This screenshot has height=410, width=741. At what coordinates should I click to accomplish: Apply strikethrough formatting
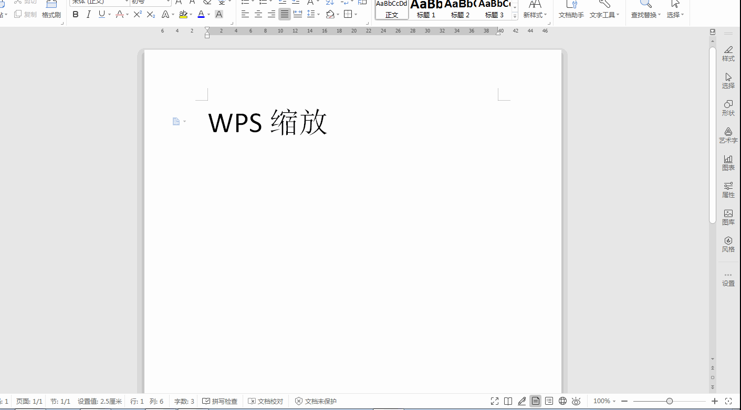click(x=119, y=14)
